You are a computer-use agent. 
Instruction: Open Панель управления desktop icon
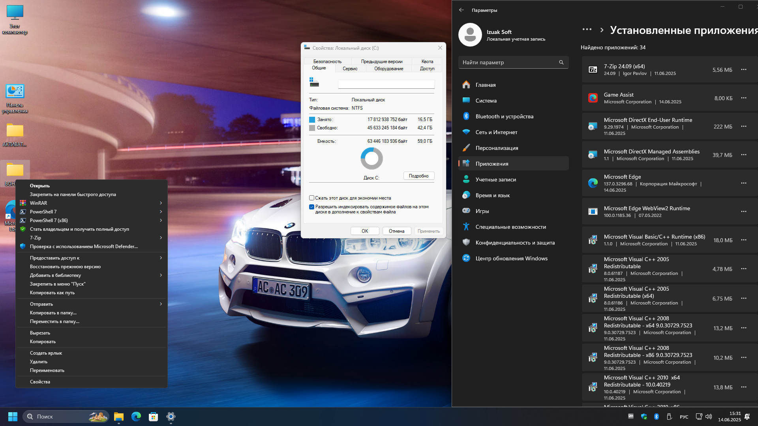(15, 99)
